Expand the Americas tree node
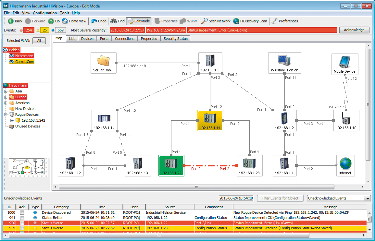Viewport: 375px width, 241px height. tap(6, 103)
